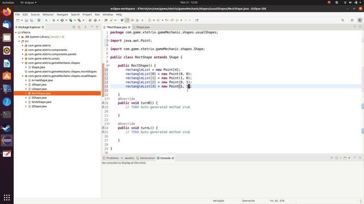Click the Coverage run toolbar icon

point(71,20)
